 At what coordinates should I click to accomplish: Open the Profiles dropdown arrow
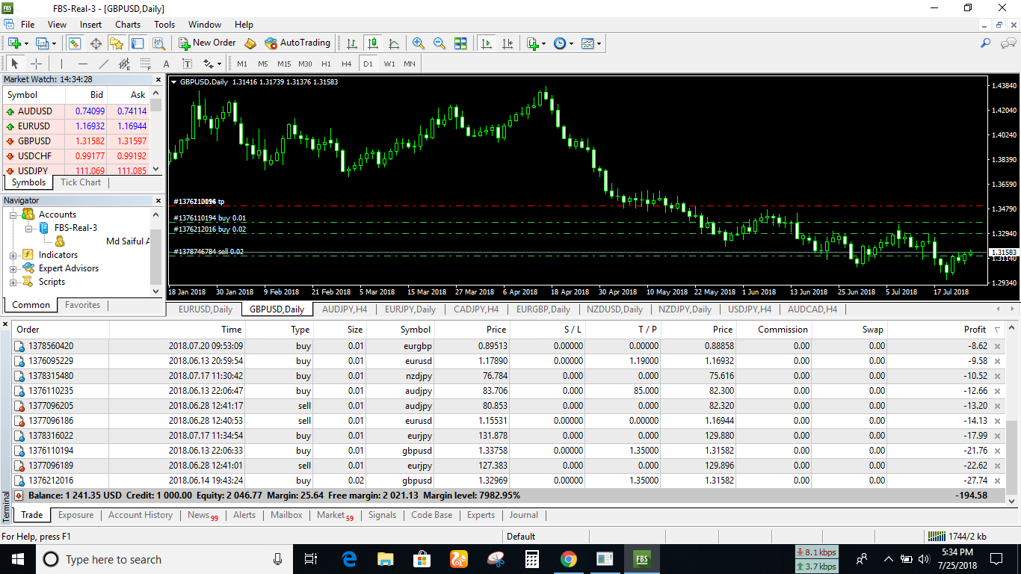[x=54, y=43]
